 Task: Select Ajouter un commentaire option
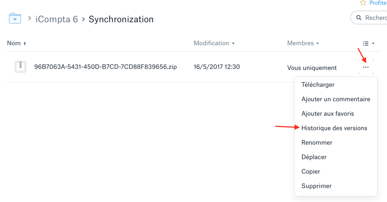pyautogui.click(x=335, y=99)
